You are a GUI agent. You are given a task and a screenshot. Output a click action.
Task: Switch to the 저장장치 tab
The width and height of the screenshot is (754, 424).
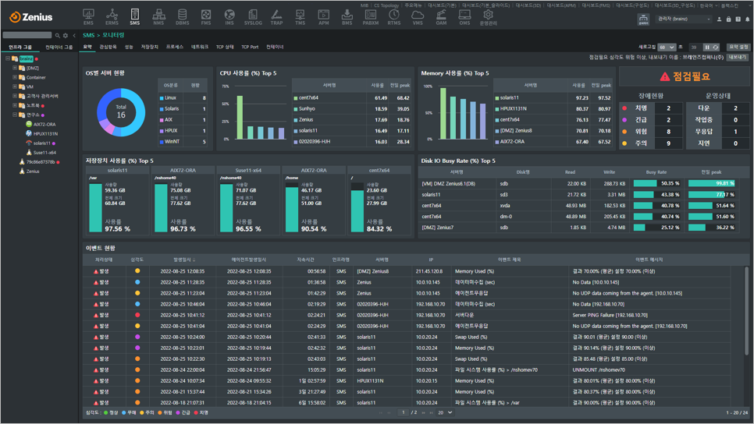click(150, 47)
